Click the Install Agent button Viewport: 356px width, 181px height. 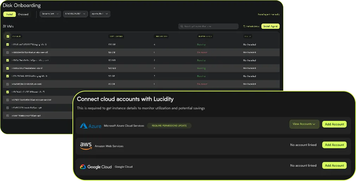pos(271,26)
